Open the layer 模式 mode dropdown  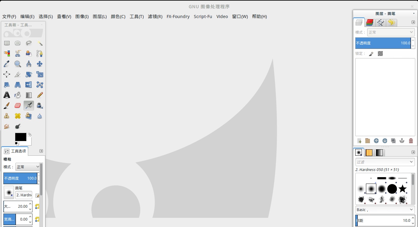[391, 32]
